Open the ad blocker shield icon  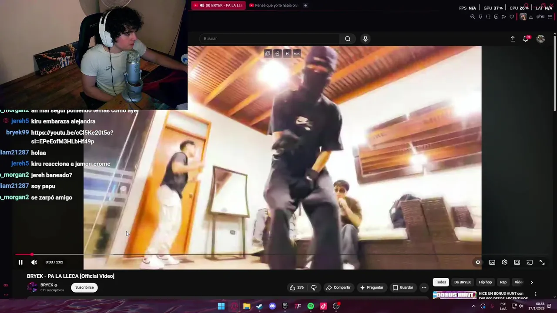(496, 17)
